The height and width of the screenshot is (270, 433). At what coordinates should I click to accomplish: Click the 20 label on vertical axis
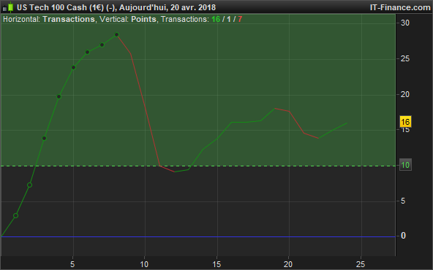(404, 95)
